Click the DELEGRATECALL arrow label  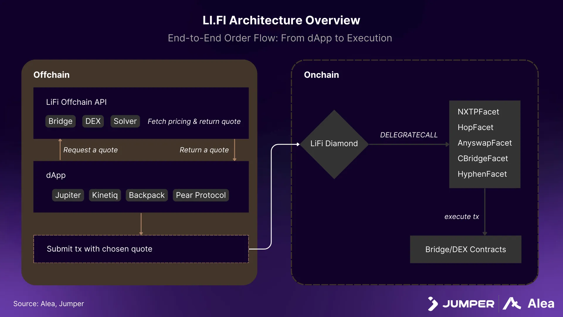(409, 135)
